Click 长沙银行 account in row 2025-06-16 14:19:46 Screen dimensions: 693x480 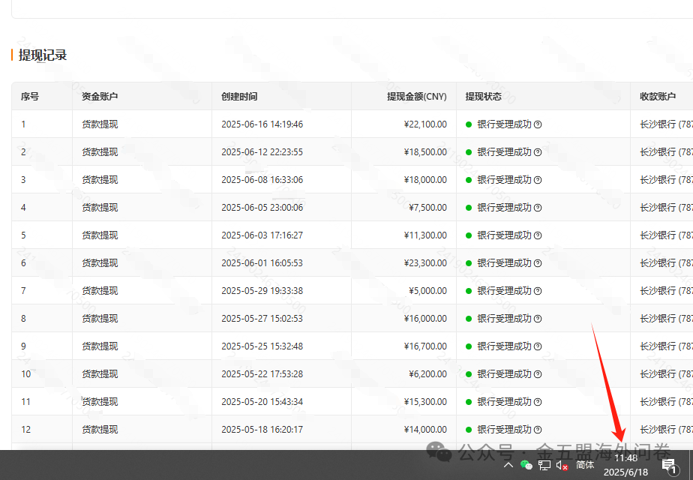pyautogui.click(x=667, y=124)
